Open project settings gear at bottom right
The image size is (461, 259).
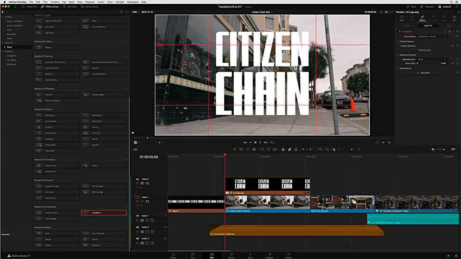tap(456, 256)
